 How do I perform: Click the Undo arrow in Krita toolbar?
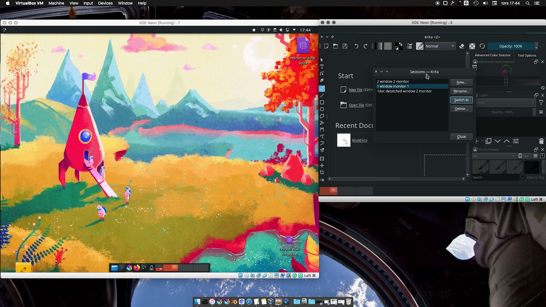(x=356, y=46)
